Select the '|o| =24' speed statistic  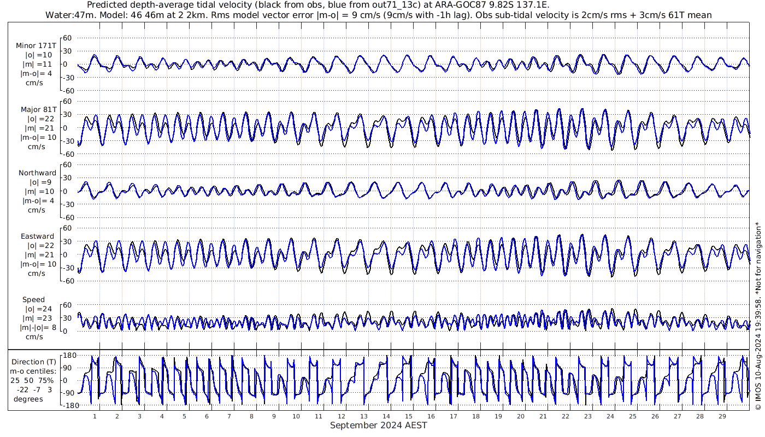click(x=39, y=309)
